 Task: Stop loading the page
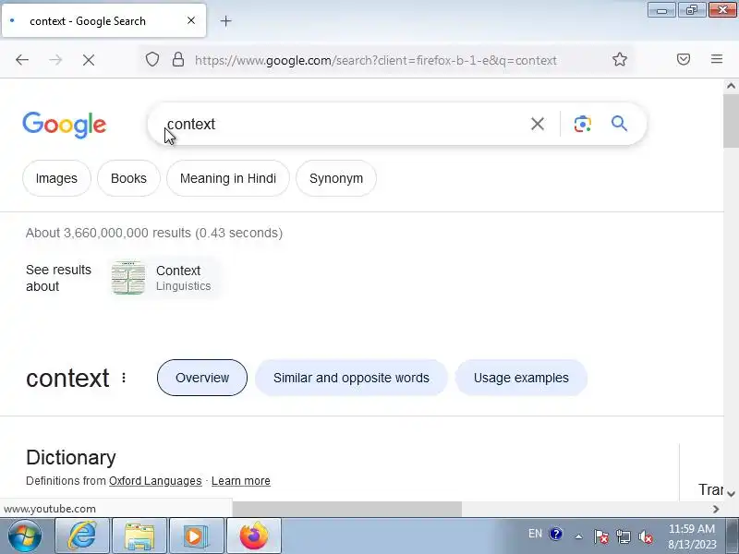(x=89, y=60)
